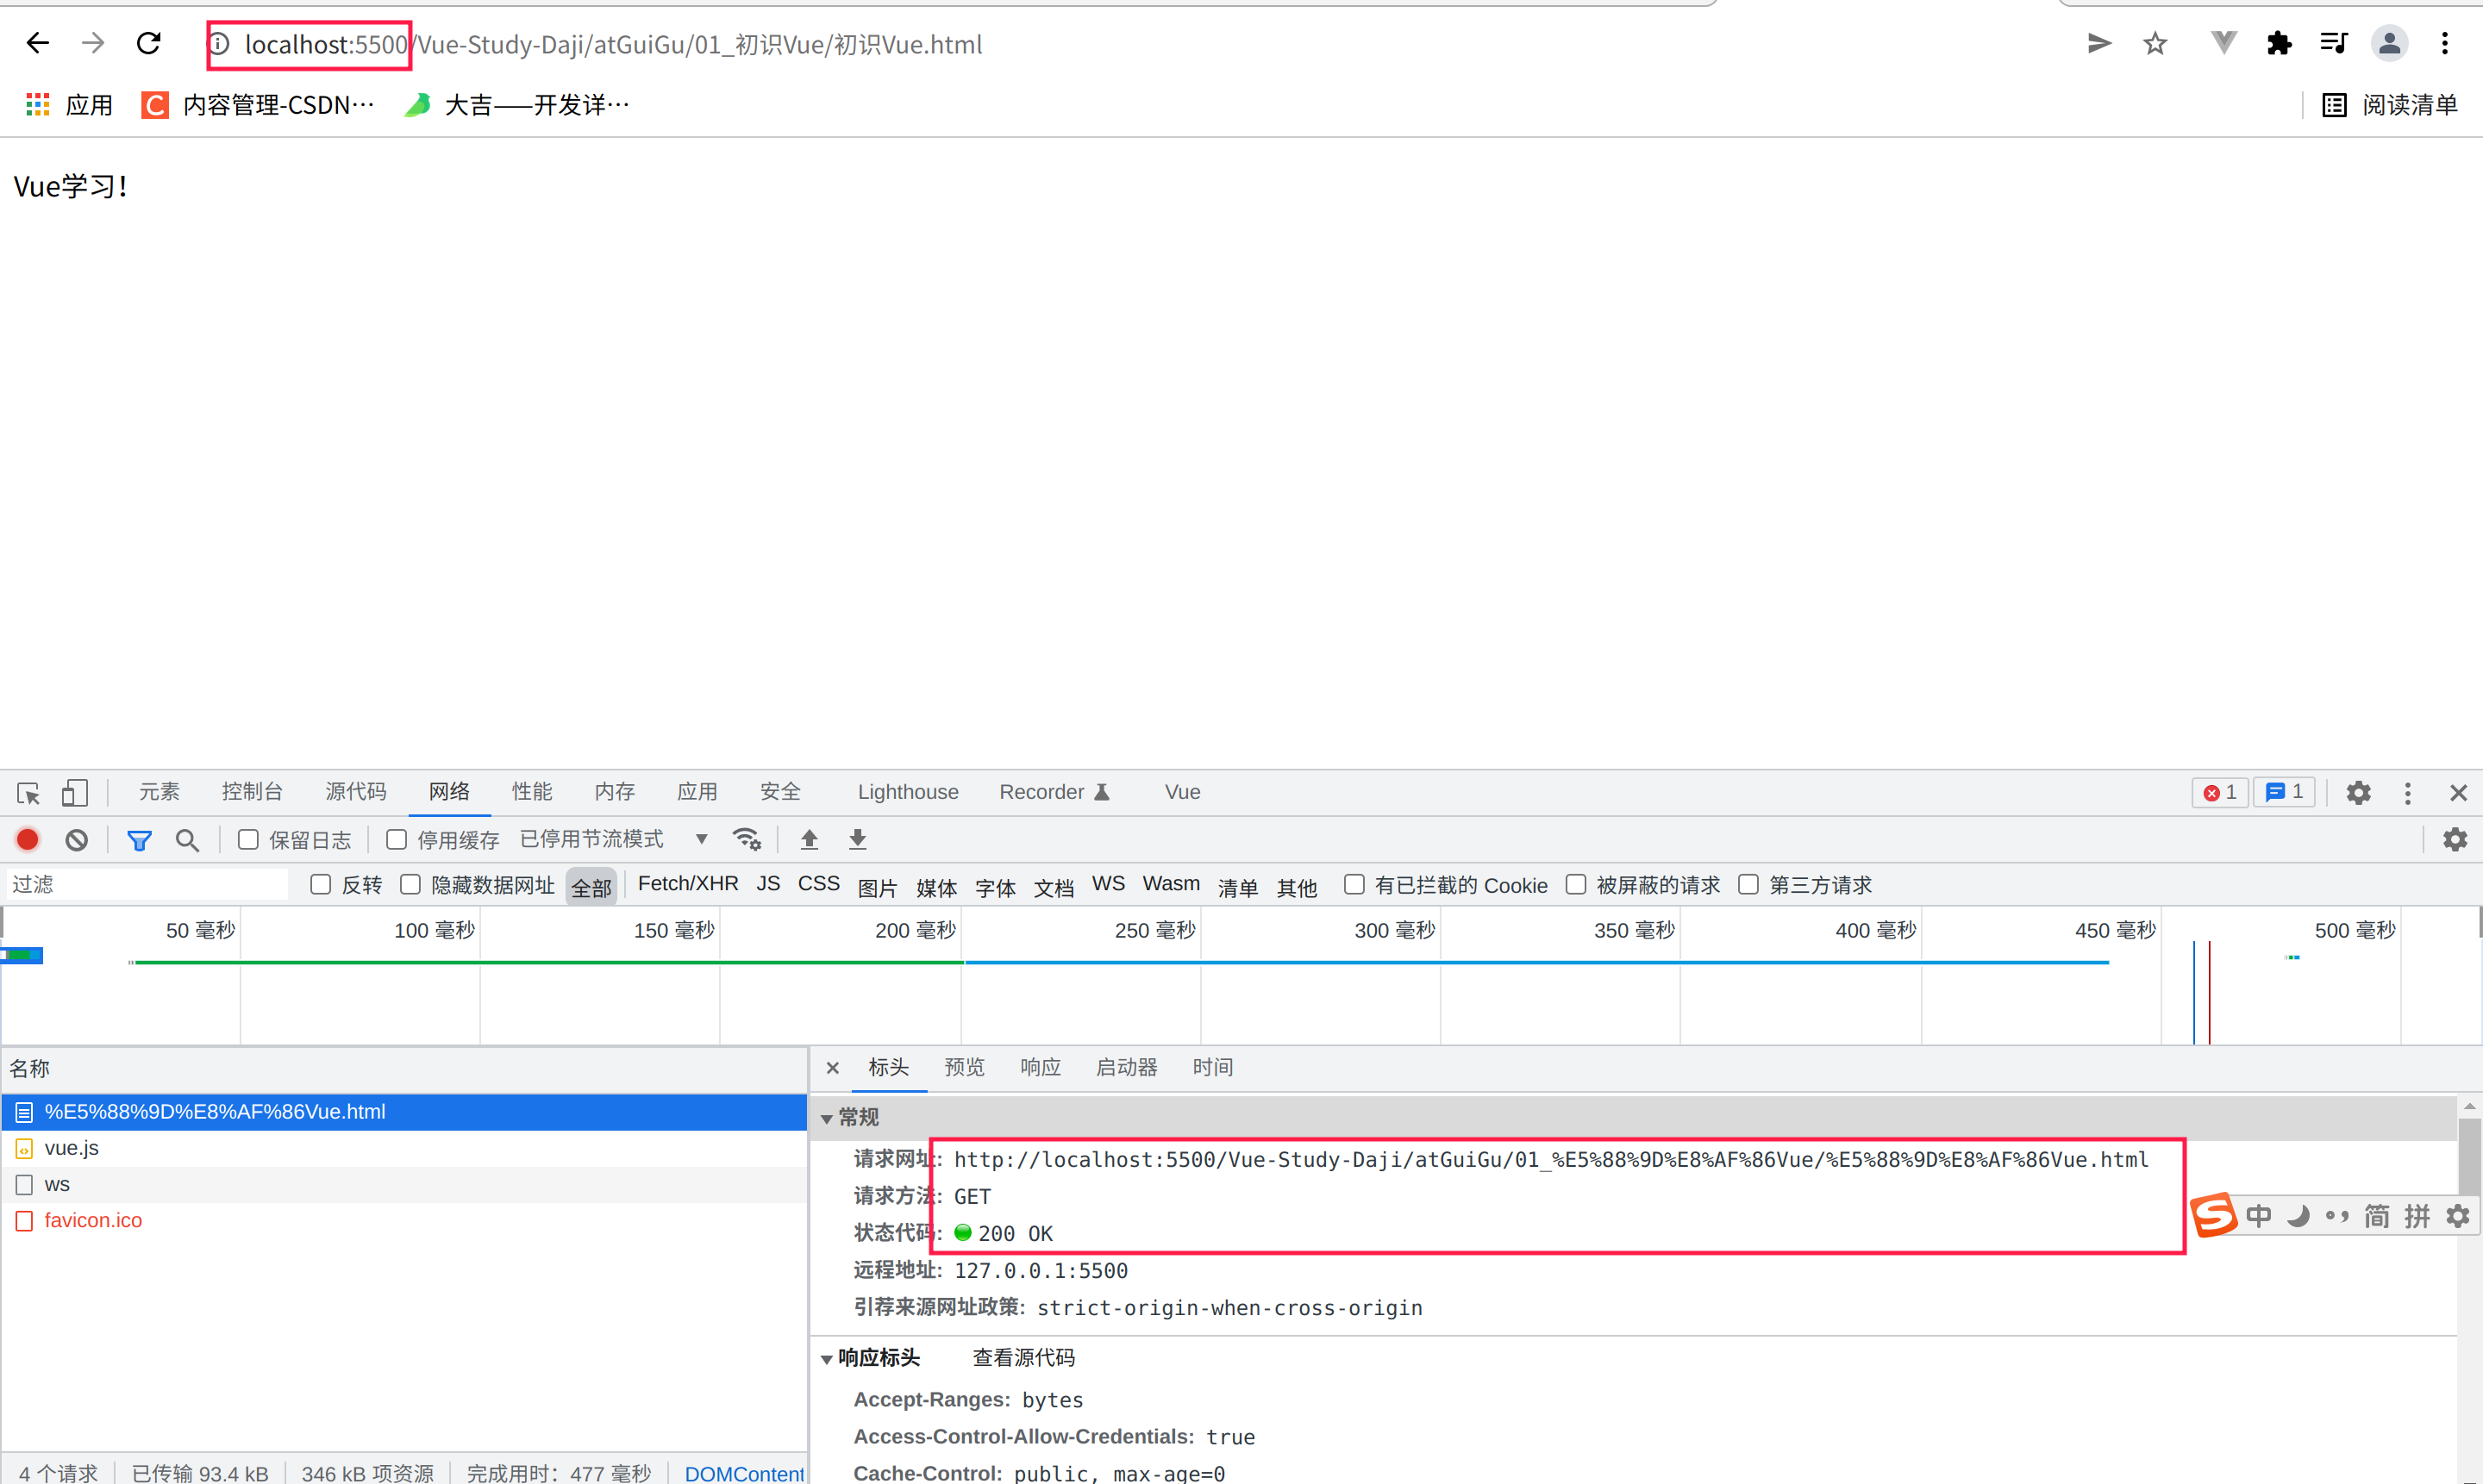The width and height of the screenshot is (2483, 1484).
Task: Open DevTools more options three dots
Action: tap(2408, 793)
